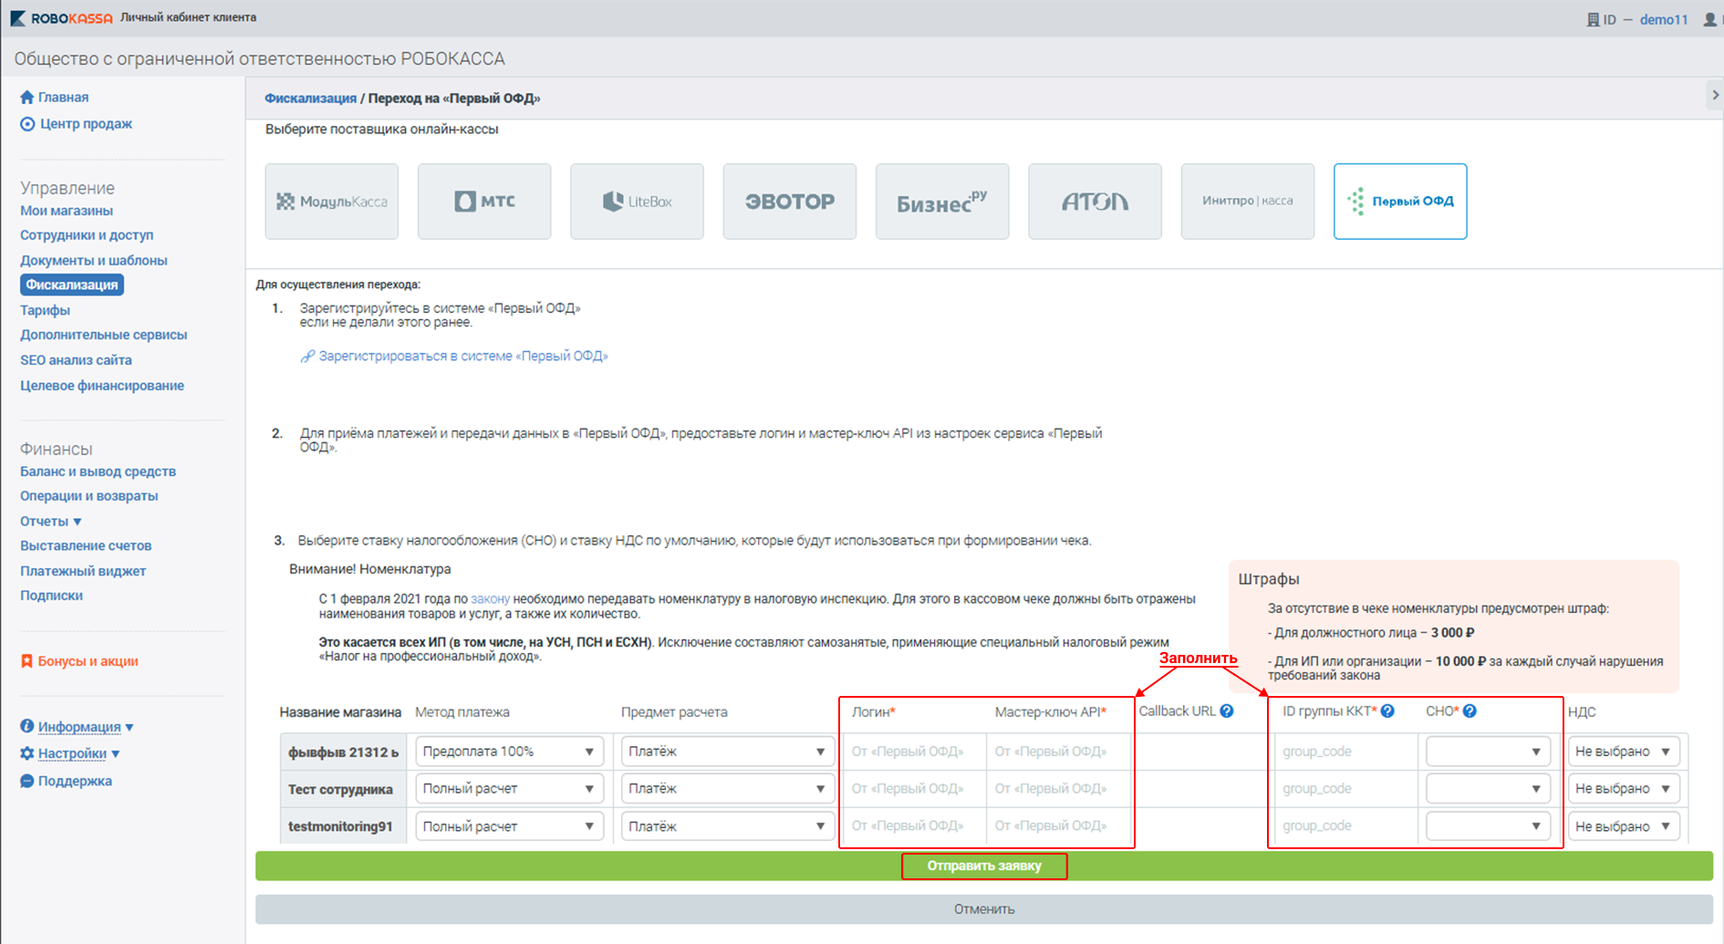The width and height of the screenshot is (1724, 944).
Task: Show the СНО help question icon
Action: click(x=1470, y=711)
